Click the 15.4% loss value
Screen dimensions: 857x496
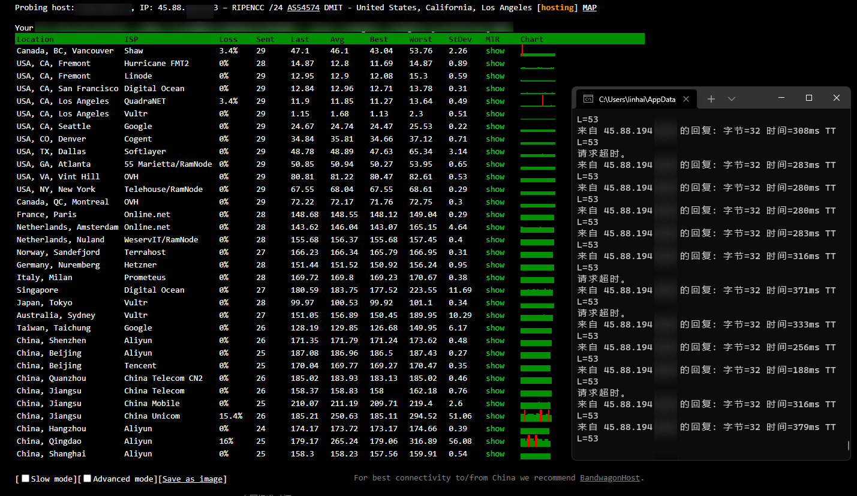point(231,416)
